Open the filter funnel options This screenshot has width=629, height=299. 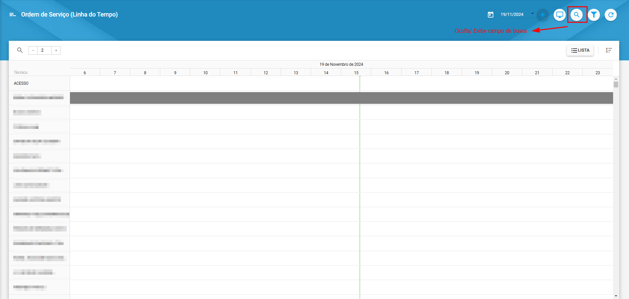pyautogui.click(x=594, y=15)
